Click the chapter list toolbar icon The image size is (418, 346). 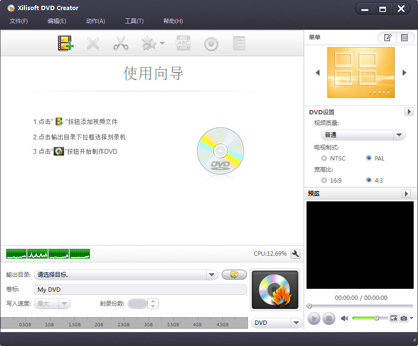tap(239, 43)
